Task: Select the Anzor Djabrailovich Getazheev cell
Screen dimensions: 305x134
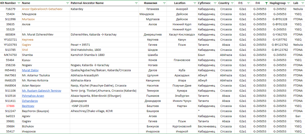Action: 42,9
